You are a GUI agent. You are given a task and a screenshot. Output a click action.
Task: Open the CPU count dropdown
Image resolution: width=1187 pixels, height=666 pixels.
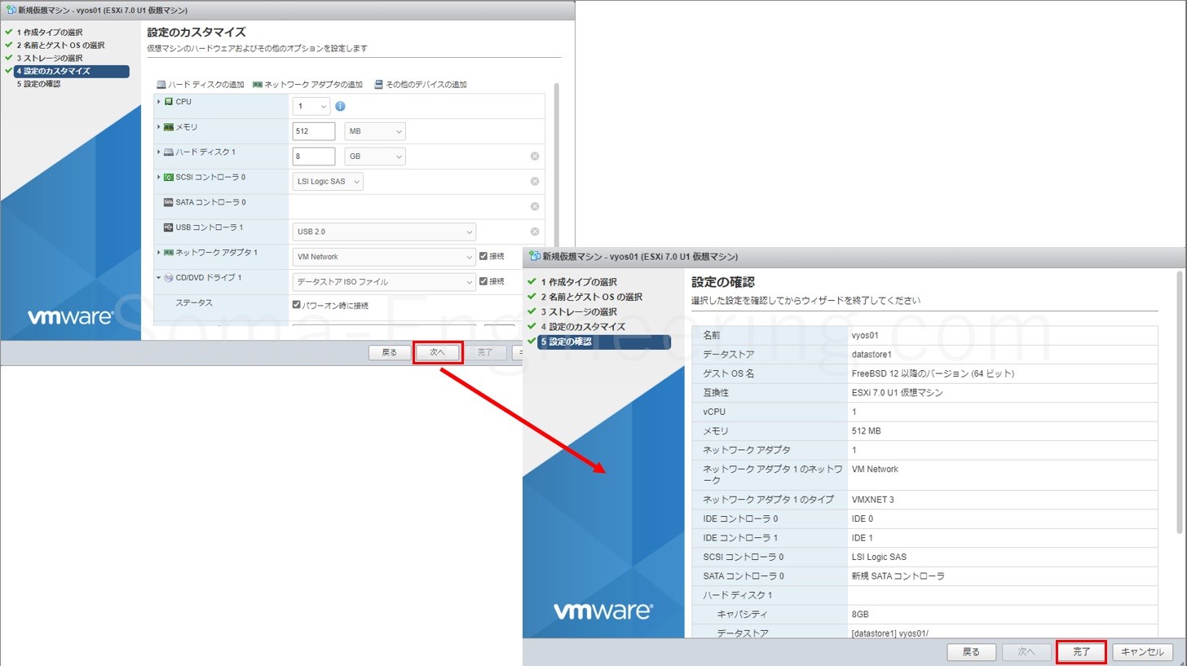coord(311,106)
